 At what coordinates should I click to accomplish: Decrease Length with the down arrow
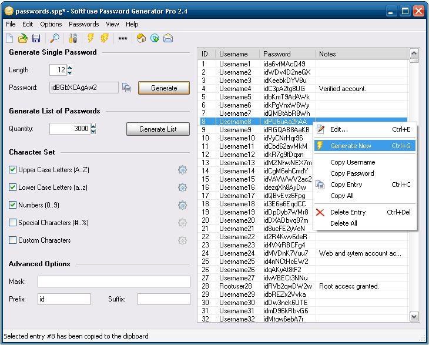pyautogui.click(x=70, y=72)
